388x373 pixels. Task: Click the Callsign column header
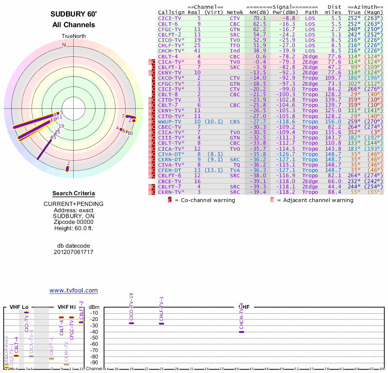click(171, 13)
